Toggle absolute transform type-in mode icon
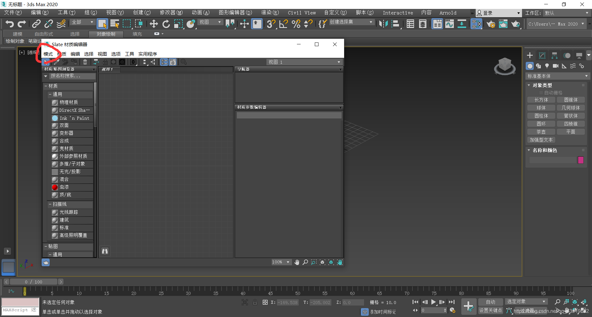This screenshot has height=317, width=592. (x=265, y=302)
